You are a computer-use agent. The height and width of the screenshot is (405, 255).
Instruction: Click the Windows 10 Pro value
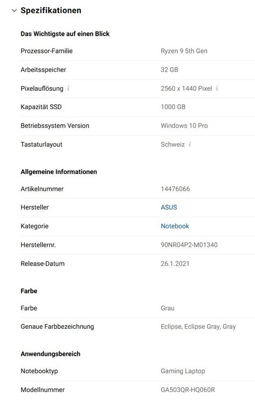coord(184,126)
